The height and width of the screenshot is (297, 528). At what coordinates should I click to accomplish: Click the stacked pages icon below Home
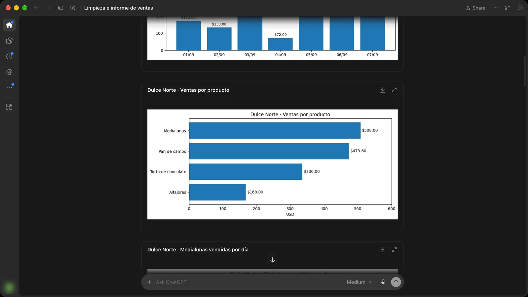(9, 41)
